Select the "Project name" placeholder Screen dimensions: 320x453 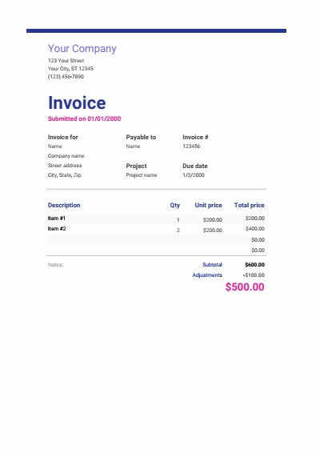click(x=142, y=175)
